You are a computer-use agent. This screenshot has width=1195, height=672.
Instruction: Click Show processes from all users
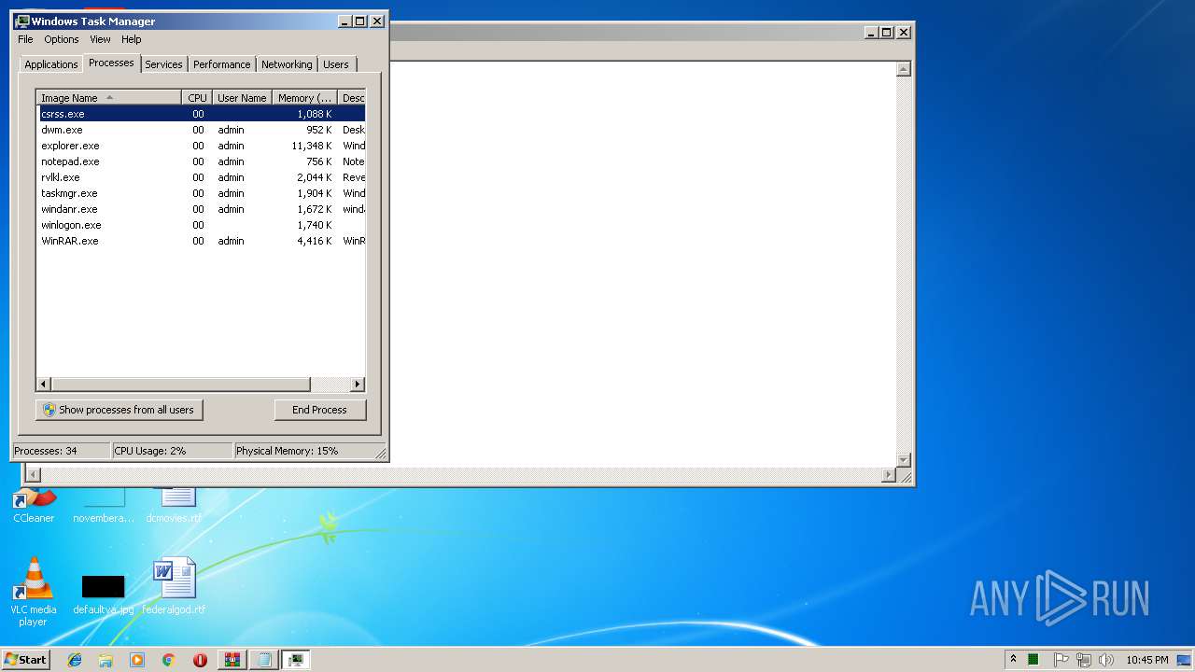[119, 410]
